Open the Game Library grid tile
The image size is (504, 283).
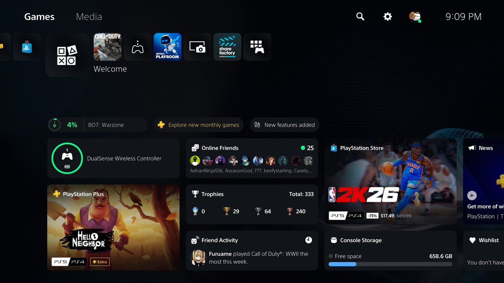tap(257, 47)
